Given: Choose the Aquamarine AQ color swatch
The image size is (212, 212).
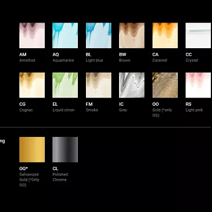Looking at the screenshot, I should [x=65, y=35].
